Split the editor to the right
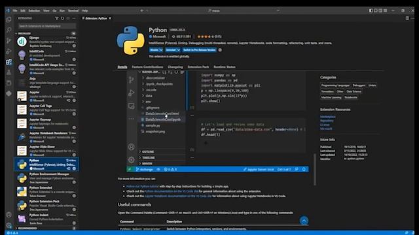This screenshot has height=235, width=419. point(407,18)
